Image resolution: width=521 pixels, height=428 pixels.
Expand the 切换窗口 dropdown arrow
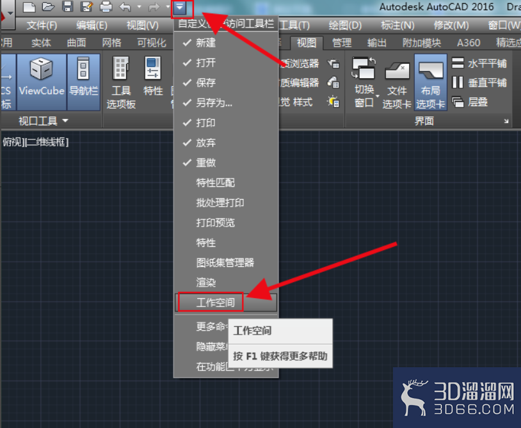pos(377,97)
